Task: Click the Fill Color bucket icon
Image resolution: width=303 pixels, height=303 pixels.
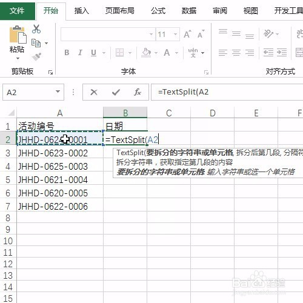Action: 146,53
